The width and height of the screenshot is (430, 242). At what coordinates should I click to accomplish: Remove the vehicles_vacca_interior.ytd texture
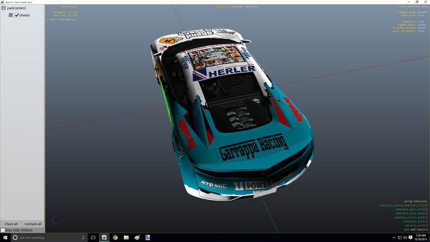[x=425, y=205]
